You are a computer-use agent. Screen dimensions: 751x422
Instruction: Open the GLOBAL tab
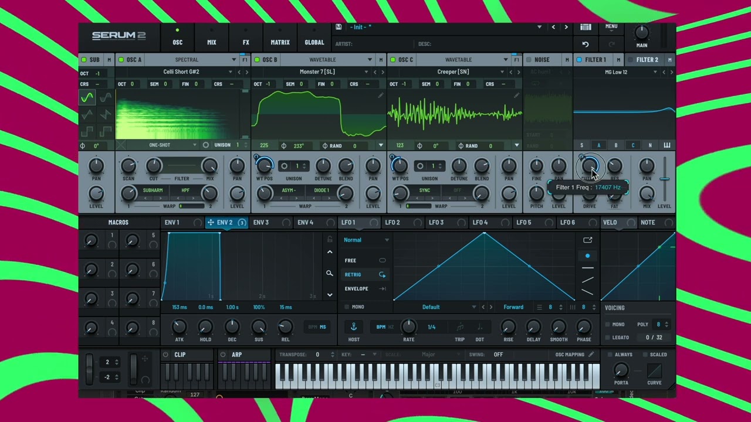[x=314, y=38]
